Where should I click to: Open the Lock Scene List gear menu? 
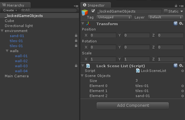tap(181, 66)
